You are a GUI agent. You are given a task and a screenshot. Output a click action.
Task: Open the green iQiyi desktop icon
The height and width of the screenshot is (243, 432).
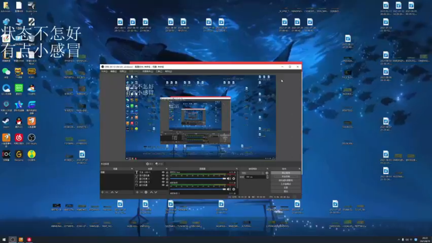pos(19,90)
